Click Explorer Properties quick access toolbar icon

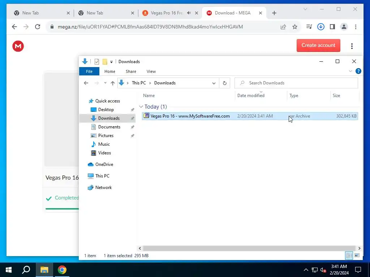click(97, 62)
